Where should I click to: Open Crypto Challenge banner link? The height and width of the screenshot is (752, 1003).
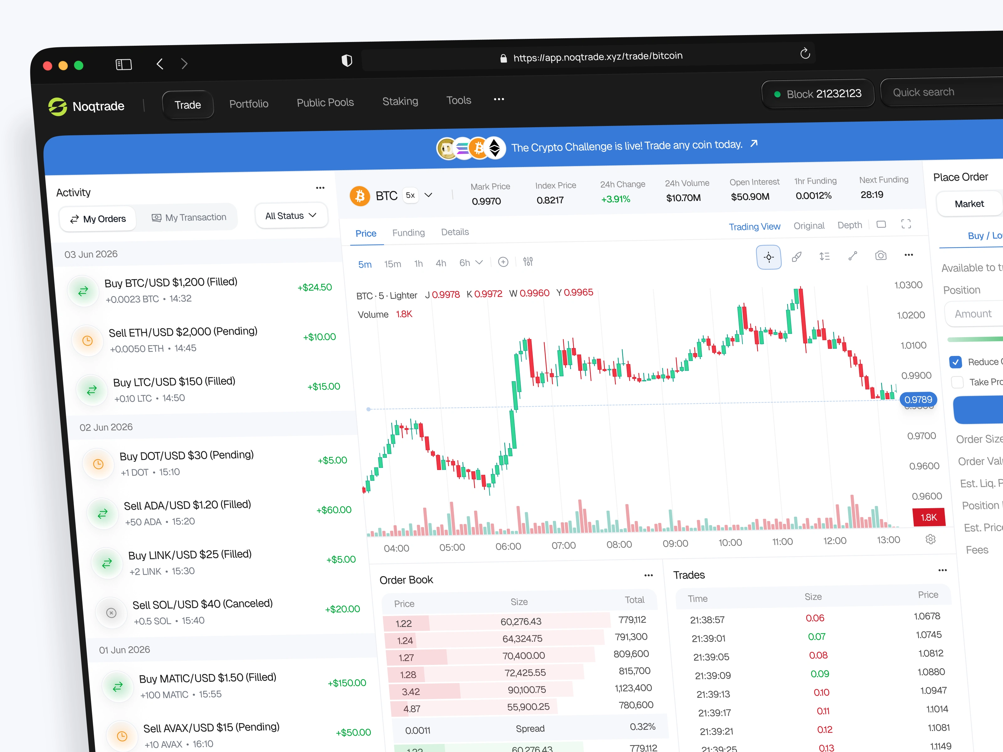pyautogui.click(x=753, y=144)
